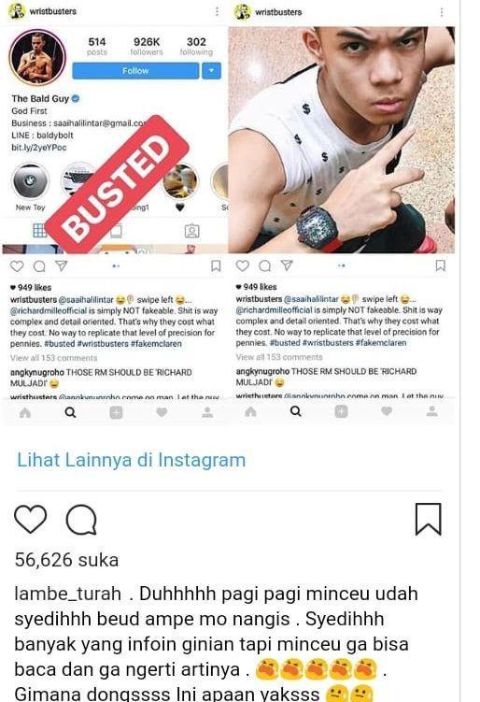This screenshot has width=480, height=702.
Task: Click View all 153 comments on left post
Action: coord(53,358)
